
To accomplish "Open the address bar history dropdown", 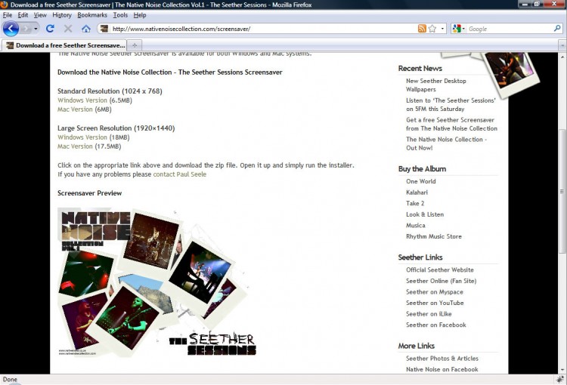I will [442, 29].
